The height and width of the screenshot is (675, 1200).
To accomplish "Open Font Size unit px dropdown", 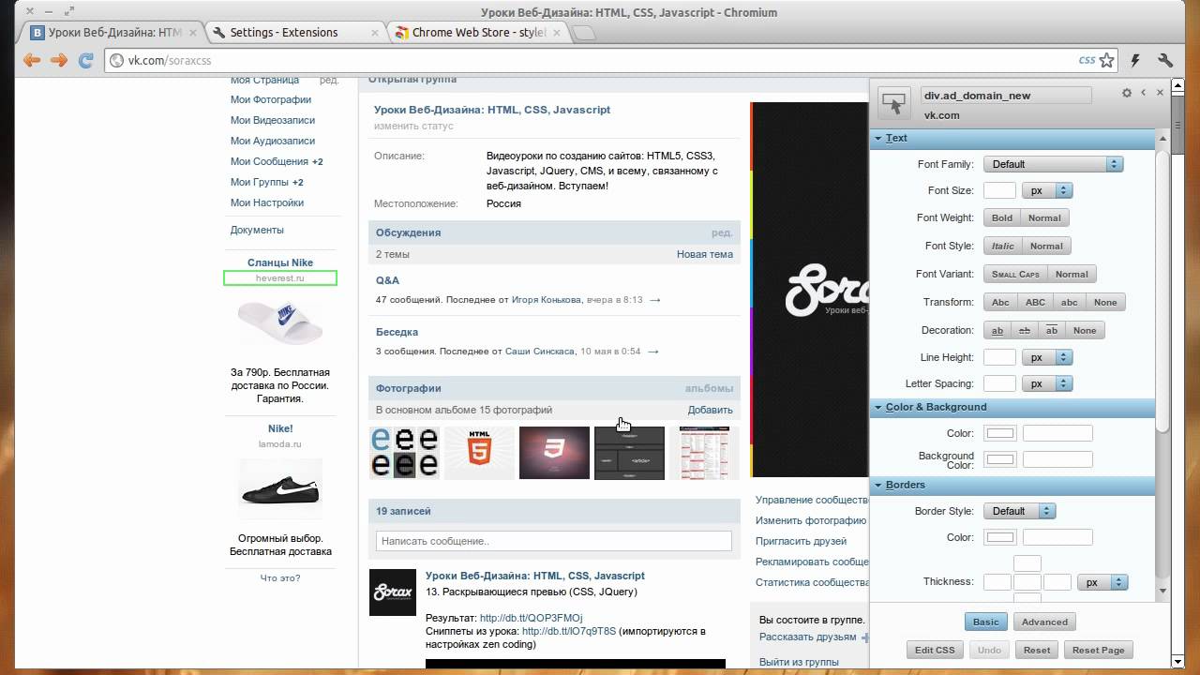I will (1046, 190).
